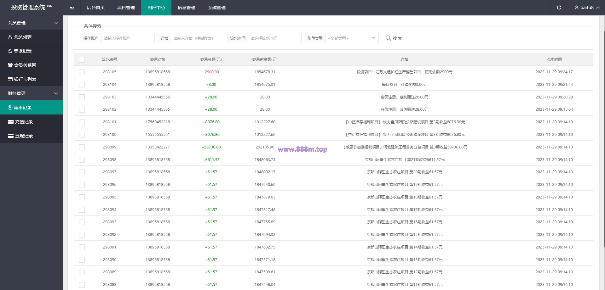Viewport: 605px width, 290px height.
Task: Click timestamp 2023-11-29 09:15:04
Action: point(554,109)
